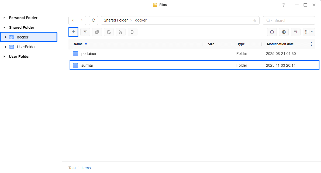
Task: Open the briefcase tools icon
Action: 272,32
